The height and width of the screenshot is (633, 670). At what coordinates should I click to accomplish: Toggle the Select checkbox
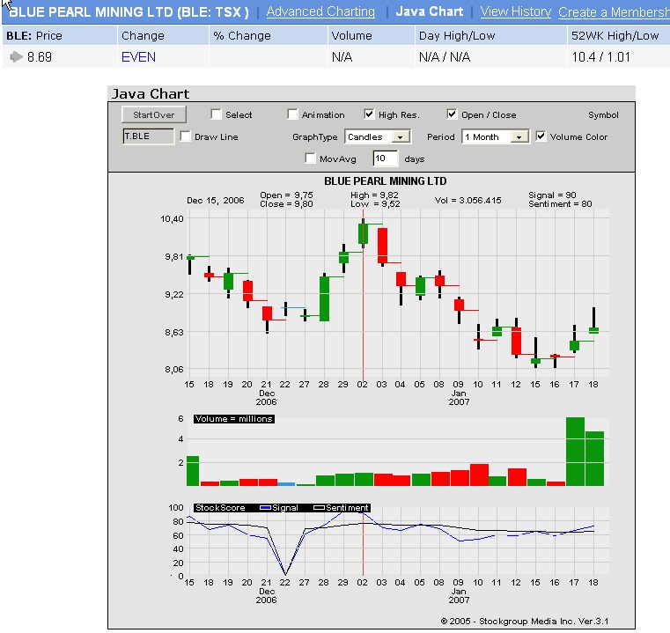[x=217, y=114]
